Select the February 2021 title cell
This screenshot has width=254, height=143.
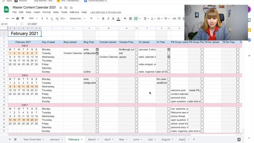(x=25, y=33)
